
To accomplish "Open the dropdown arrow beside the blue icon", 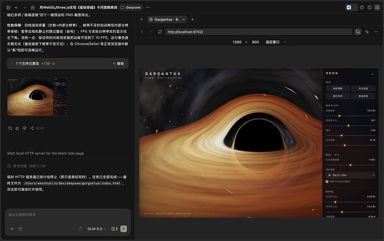I will (x=355, y=8).
